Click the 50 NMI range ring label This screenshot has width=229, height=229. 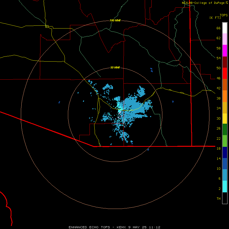(115, 67)
